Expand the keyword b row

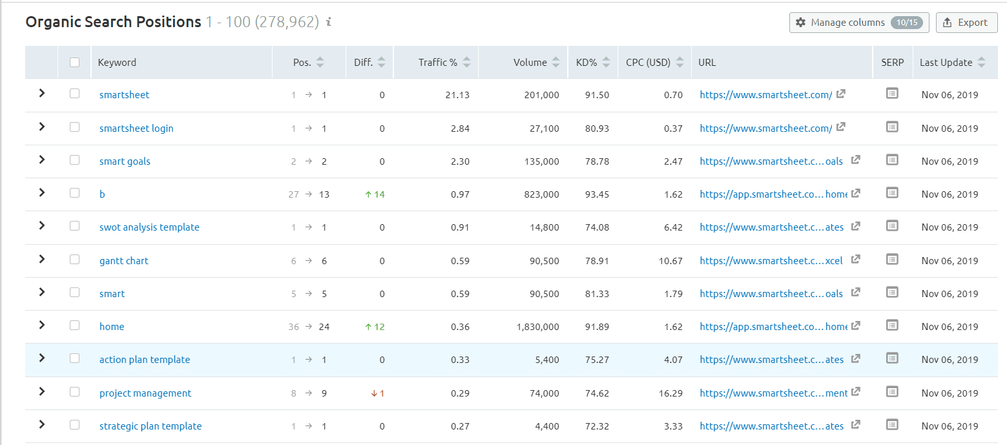(x=42, y=192)
